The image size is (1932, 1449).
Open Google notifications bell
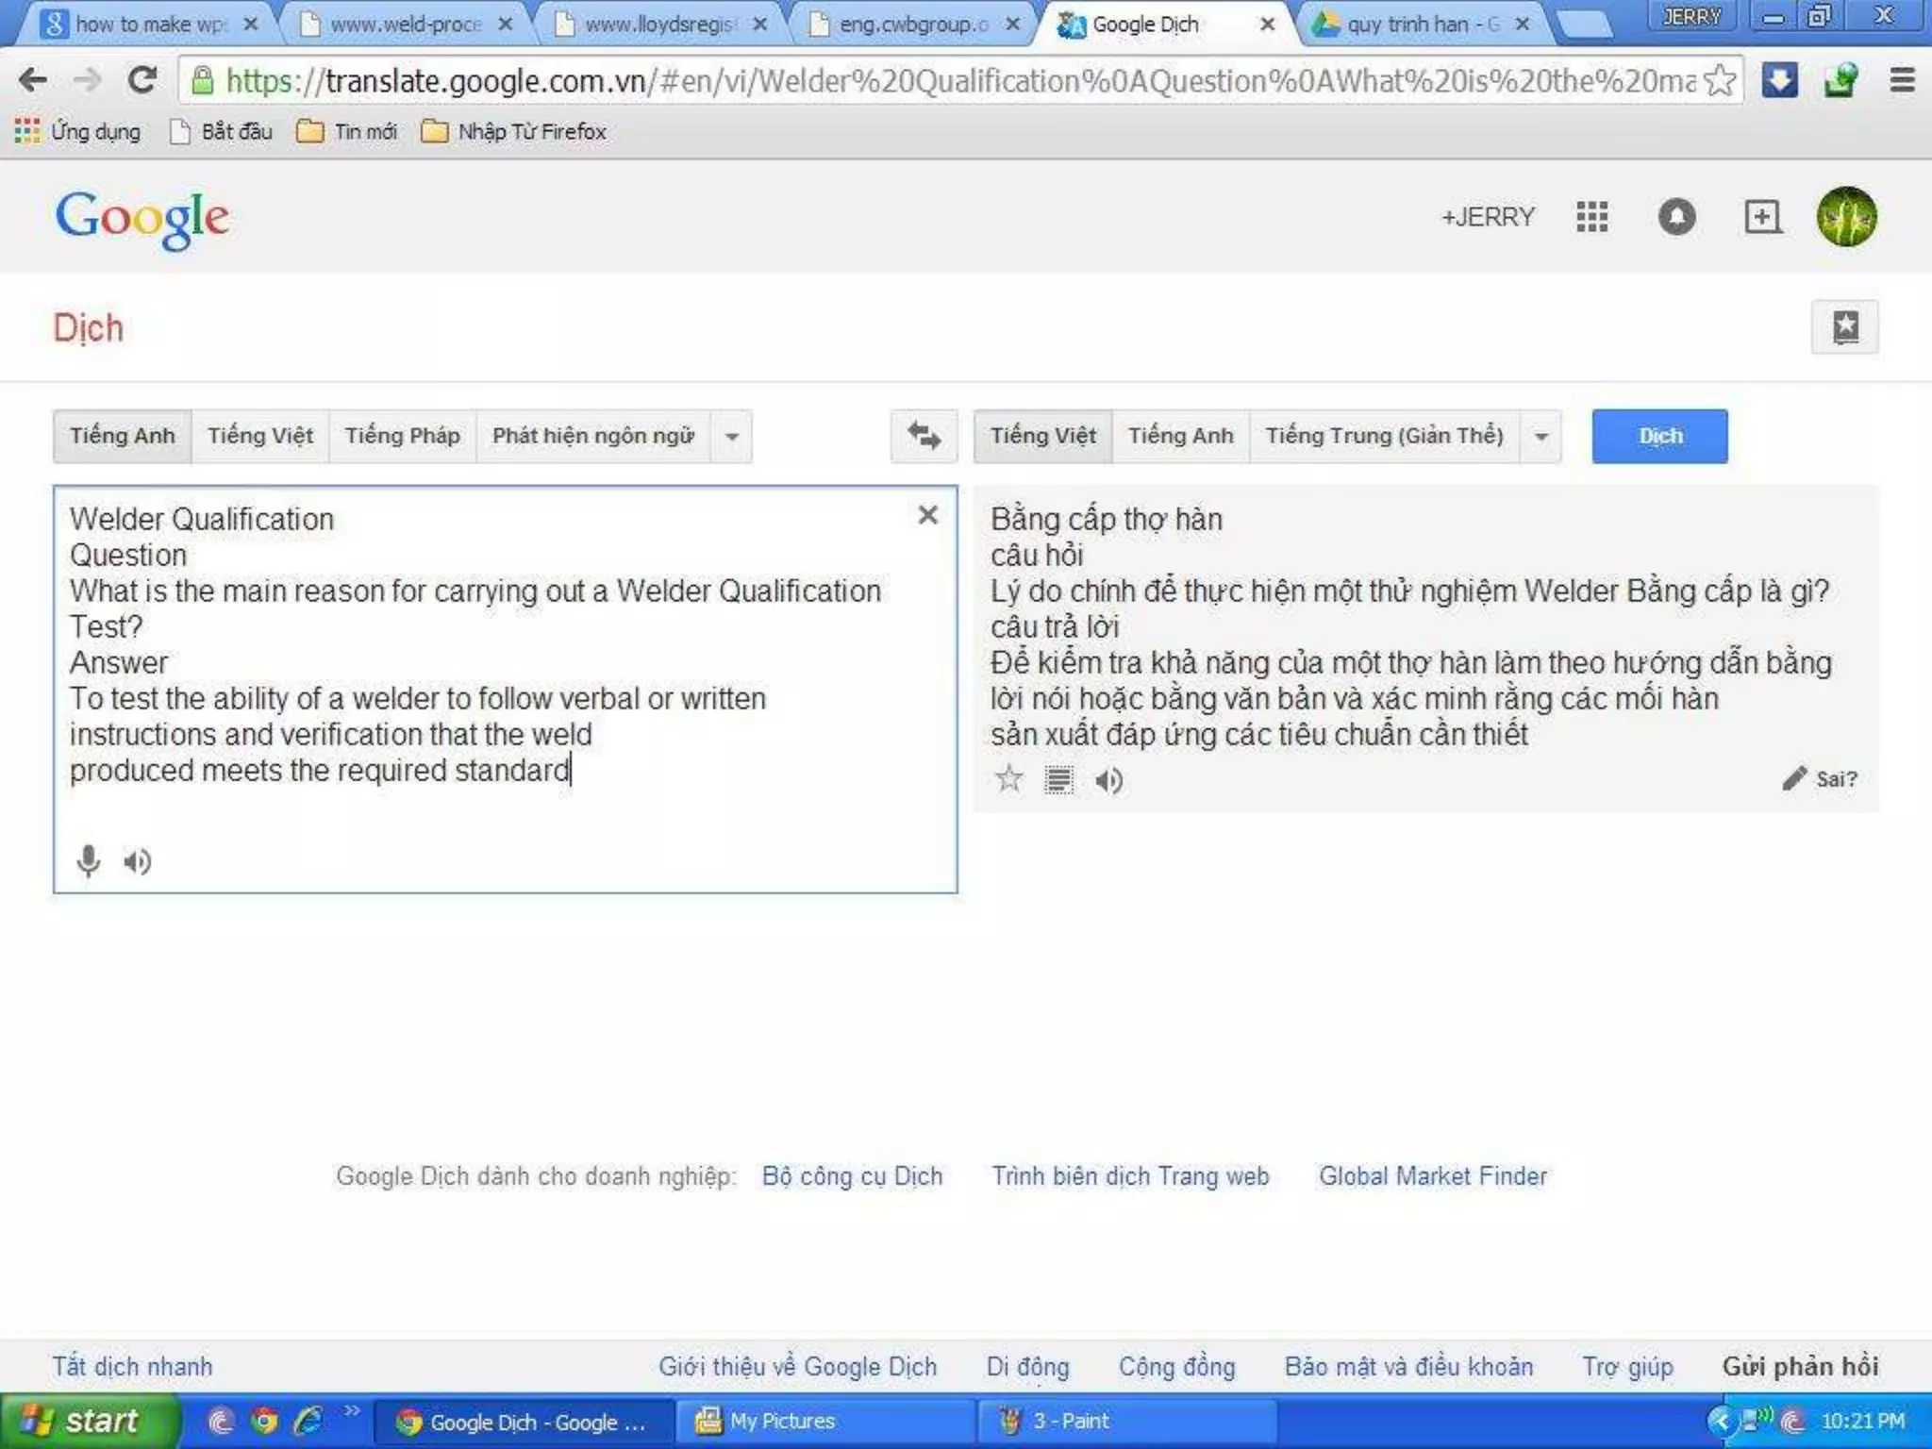[1676, 217]
